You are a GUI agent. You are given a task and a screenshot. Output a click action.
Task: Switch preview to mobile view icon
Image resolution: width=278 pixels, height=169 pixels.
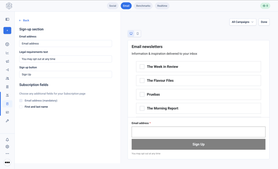138,34
